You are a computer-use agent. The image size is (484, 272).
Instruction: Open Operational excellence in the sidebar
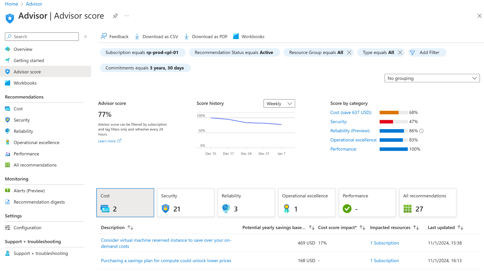pyautogui.click(x=37, y=142)
